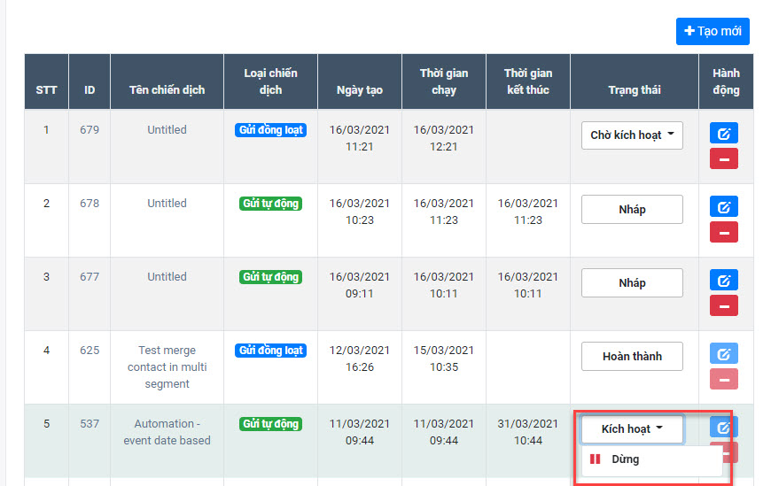This screenshot has height=486, width=771.
Task: Click the 'Tạo mới' button
Action: 713,31
